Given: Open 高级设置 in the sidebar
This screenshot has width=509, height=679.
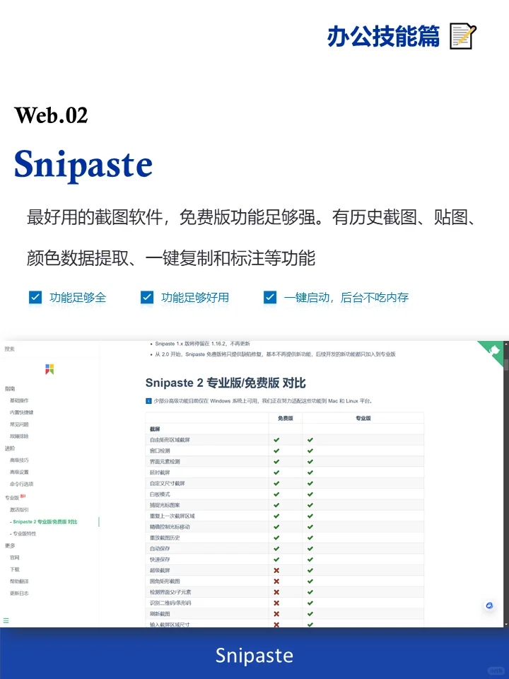Looking at the screenshot, I should (x=20, y=472).
